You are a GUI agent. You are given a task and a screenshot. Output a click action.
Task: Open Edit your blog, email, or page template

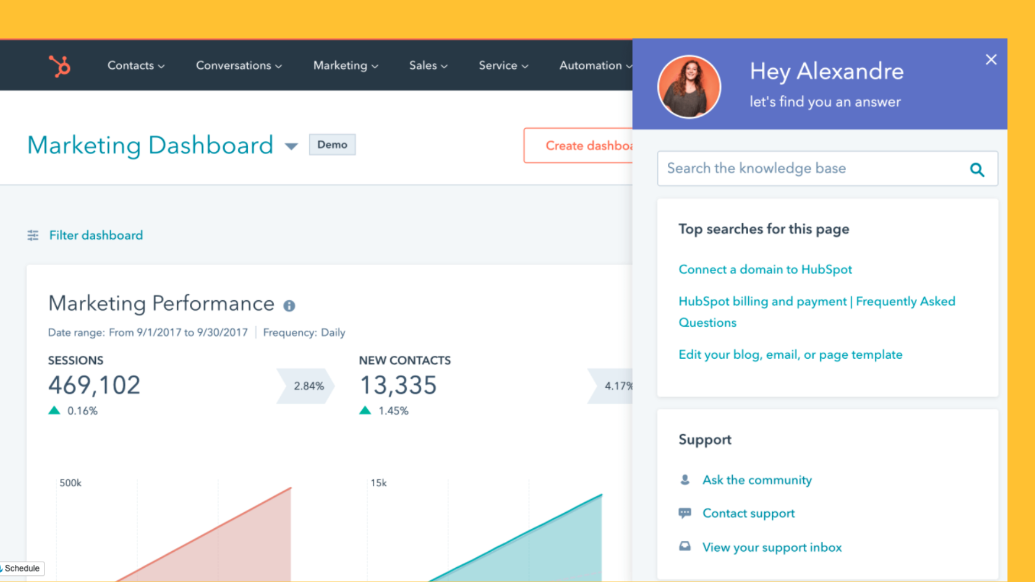[790, 355]
